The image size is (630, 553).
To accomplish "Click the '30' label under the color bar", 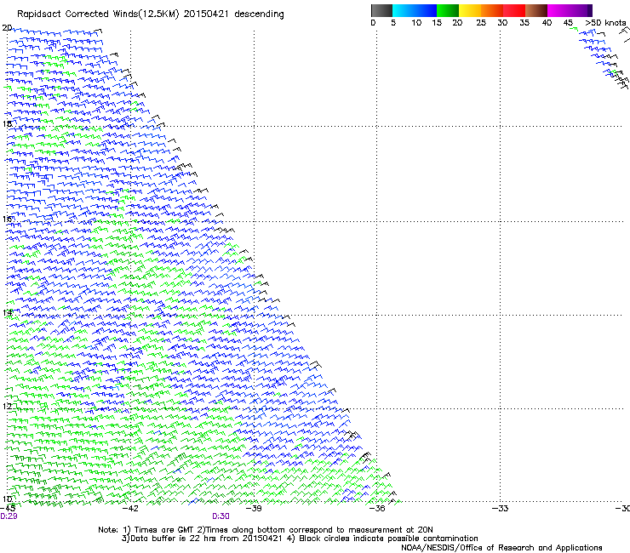I will pyautogui.click(x=502, y=22).
